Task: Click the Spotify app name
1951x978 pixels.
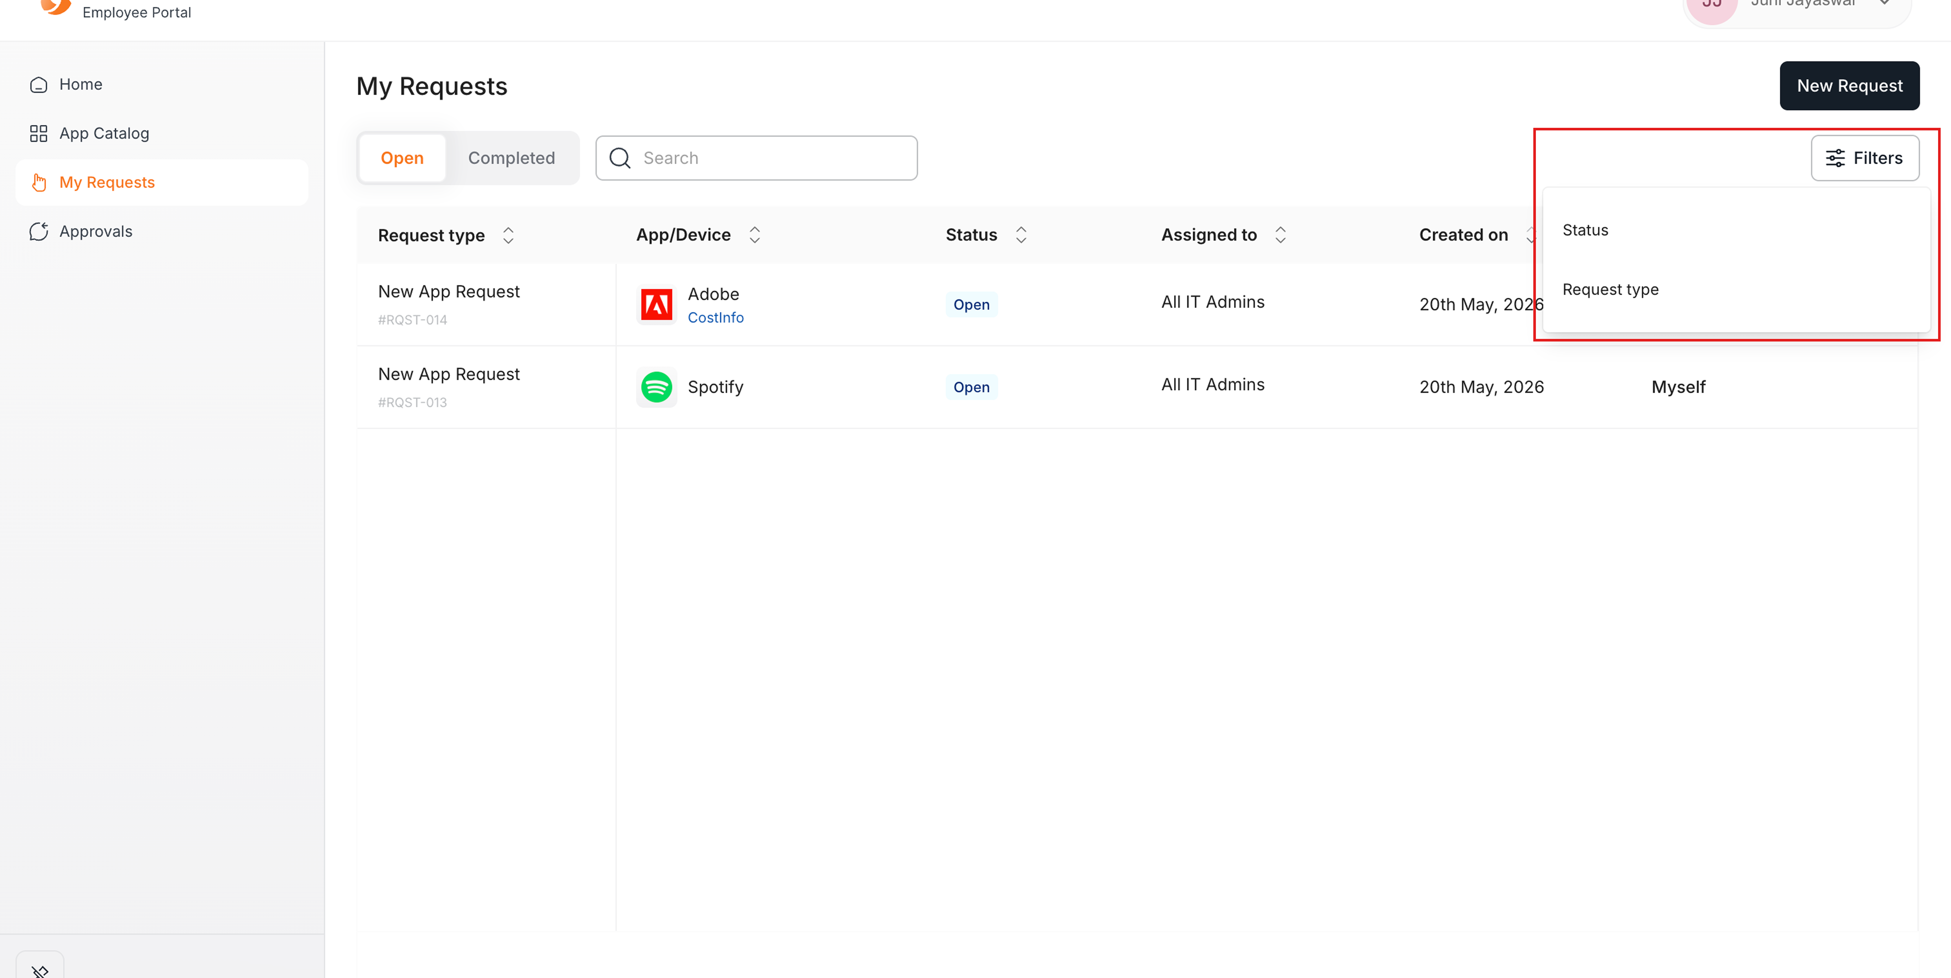Action: pos(716,387)
